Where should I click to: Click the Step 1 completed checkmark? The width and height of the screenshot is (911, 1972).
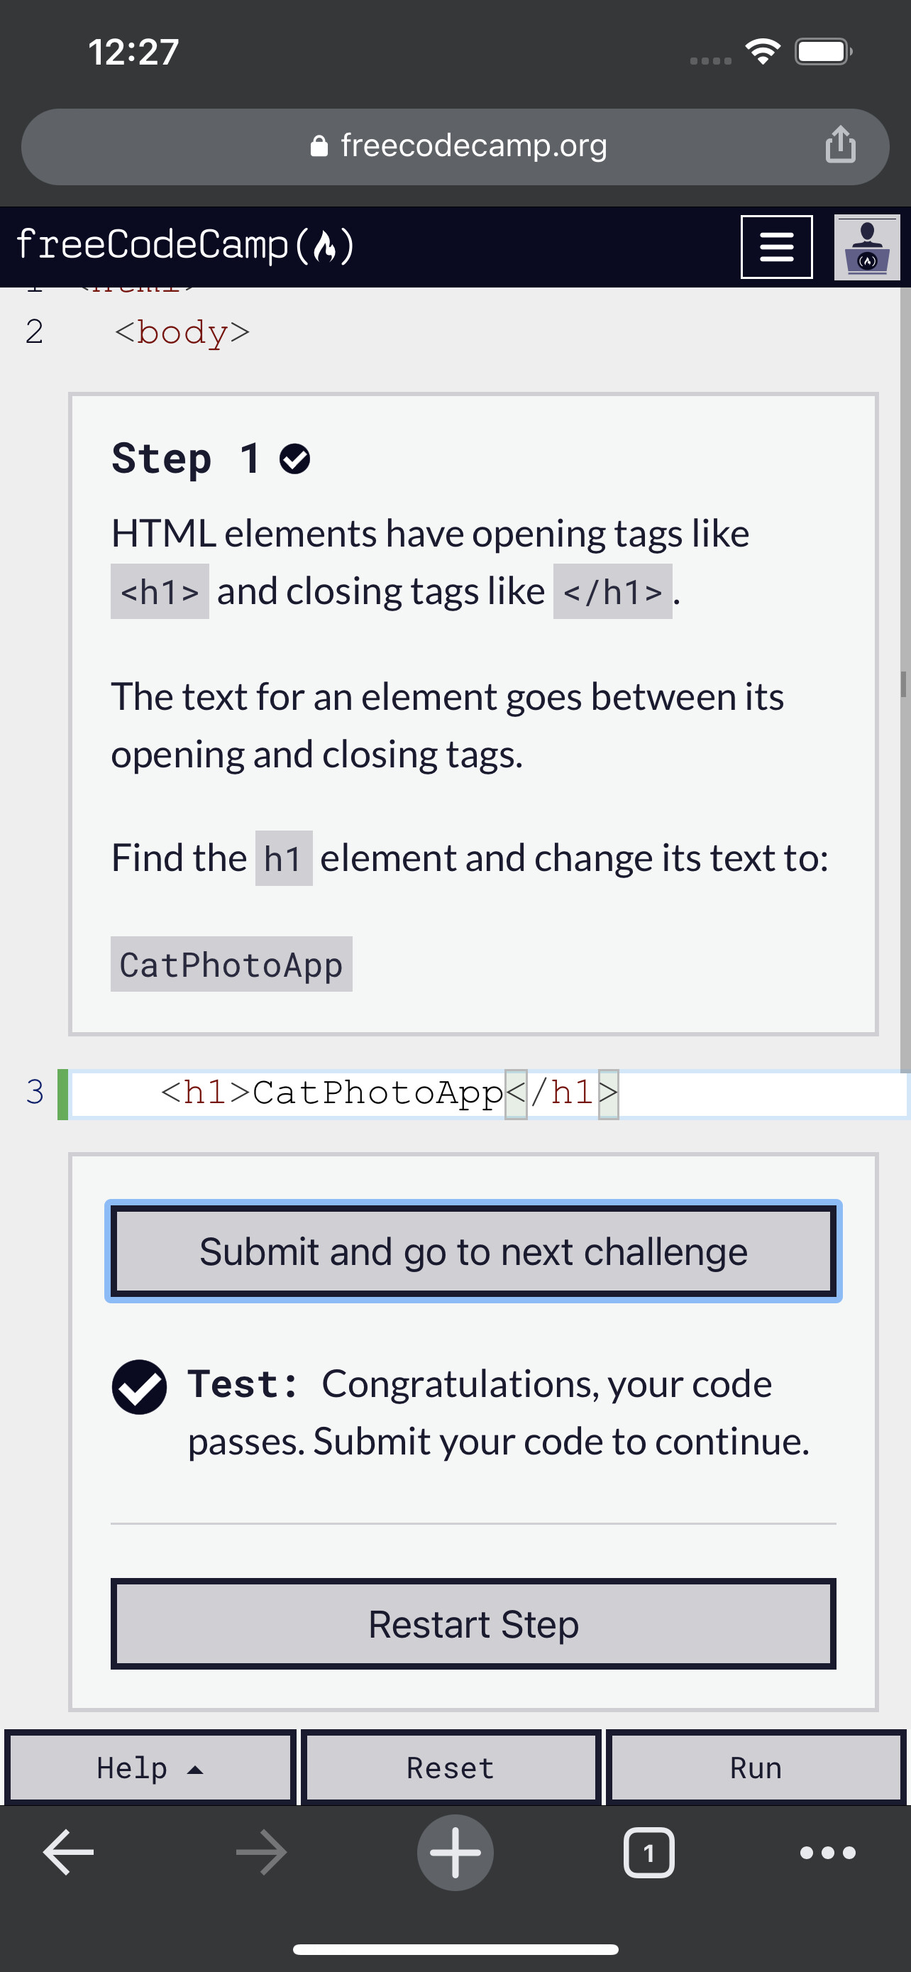point(294,459)
